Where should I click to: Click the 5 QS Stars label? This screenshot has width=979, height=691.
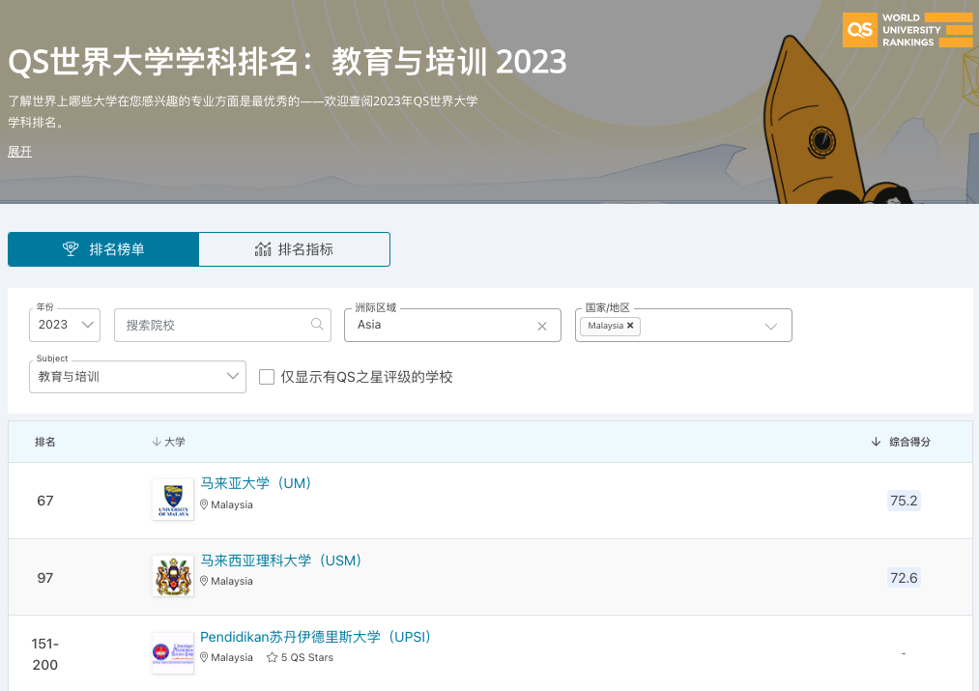pos(306,657)
